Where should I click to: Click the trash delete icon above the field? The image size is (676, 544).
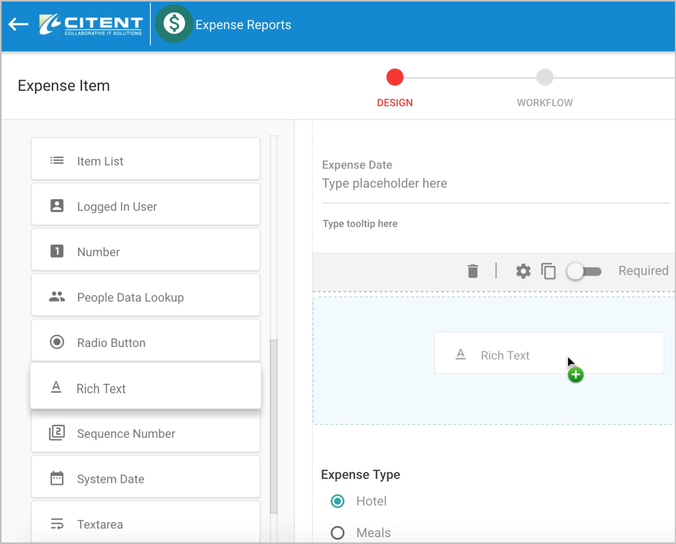(x=473, y=271)
